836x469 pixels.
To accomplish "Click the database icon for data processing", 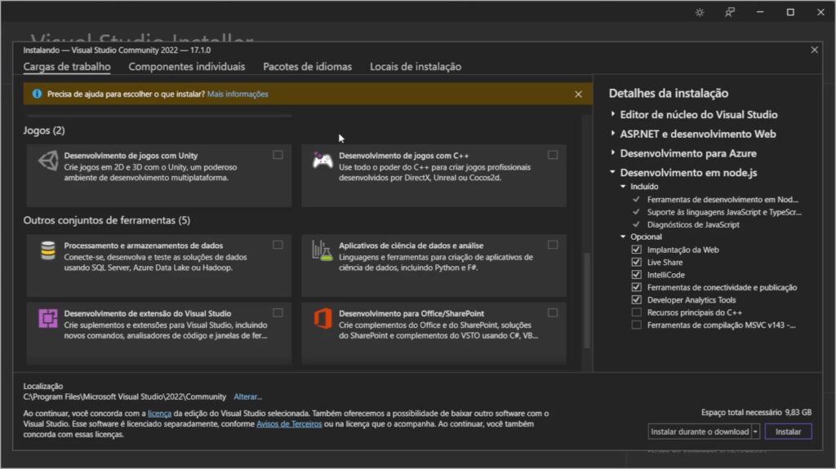I will coord(48,250).
